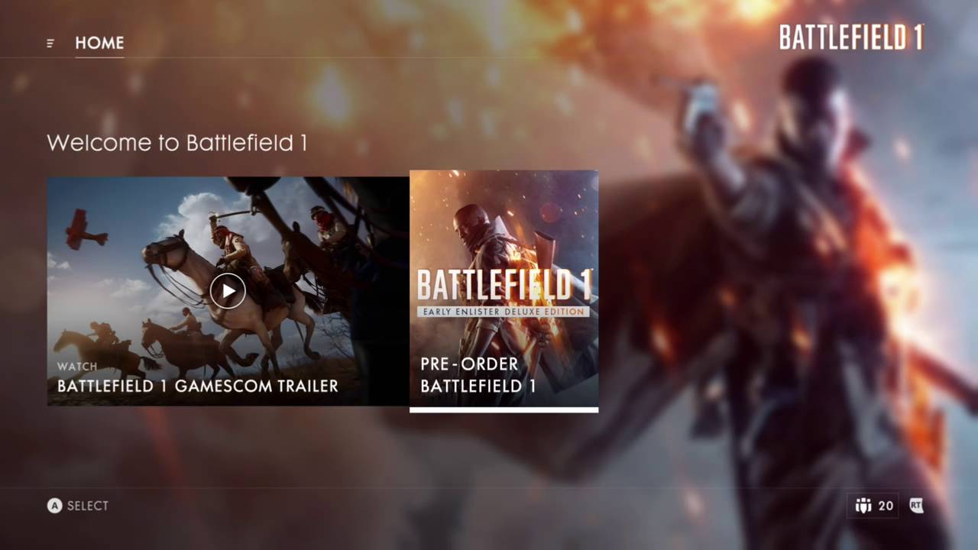Click the Welcome to Battlefield 1 heading

pyautogui.click(x=176, y=143)
